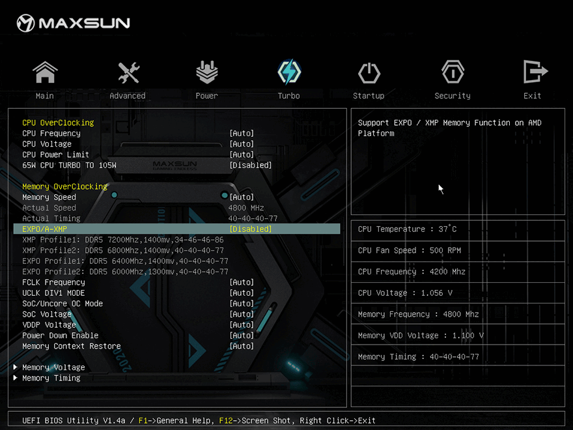Open the Power plug icon
573x430 pixels.
click(207, 72)
